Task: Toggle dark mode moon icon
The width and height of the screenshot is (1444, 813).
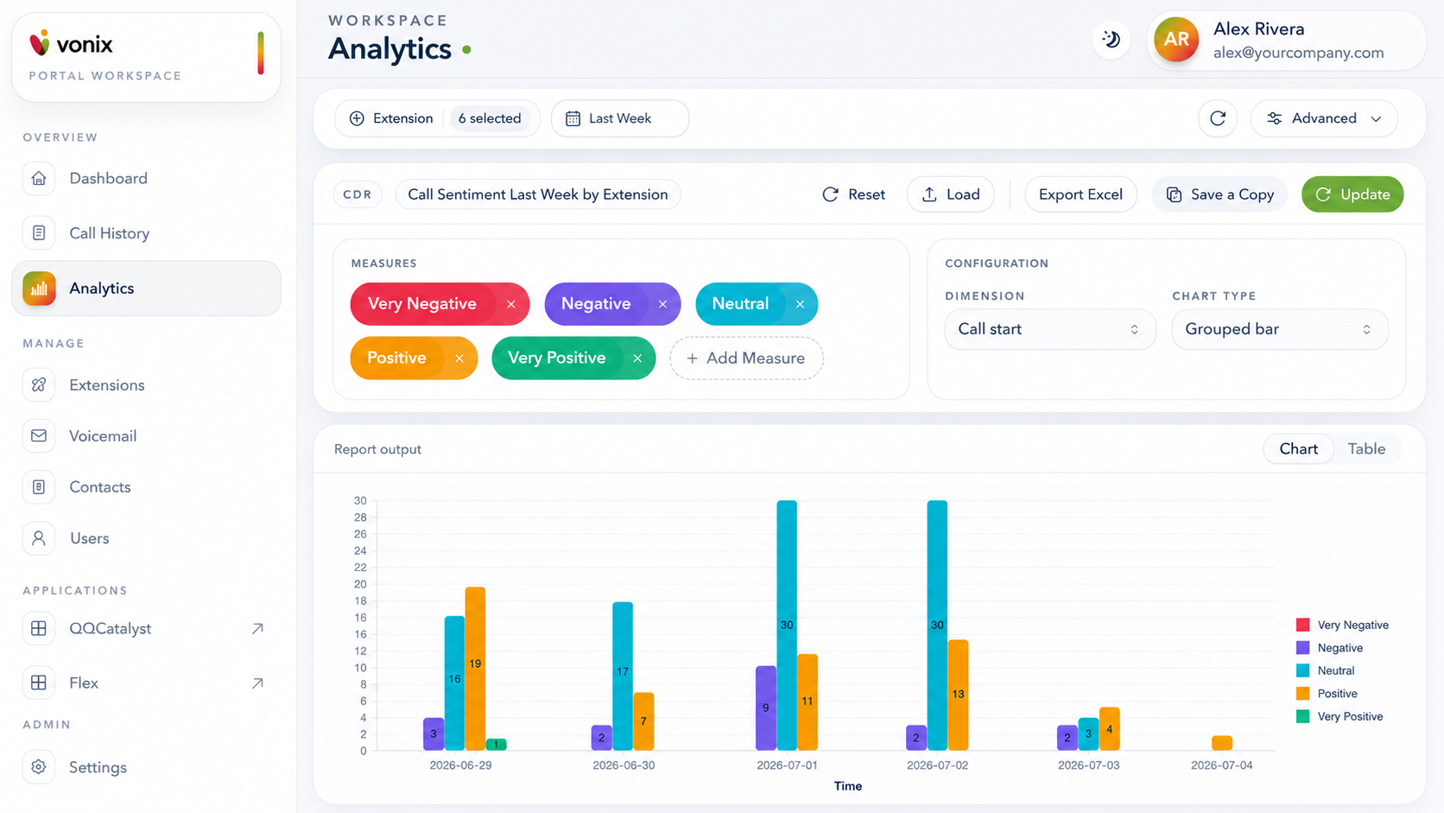Action: (x=1111, y=40)
